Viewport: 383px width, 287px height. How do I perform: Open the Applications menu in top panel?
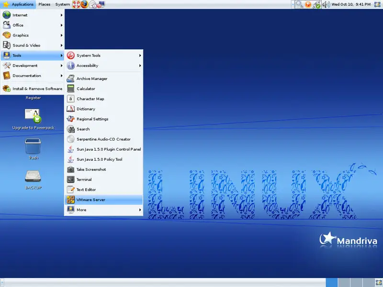point(18,4)
